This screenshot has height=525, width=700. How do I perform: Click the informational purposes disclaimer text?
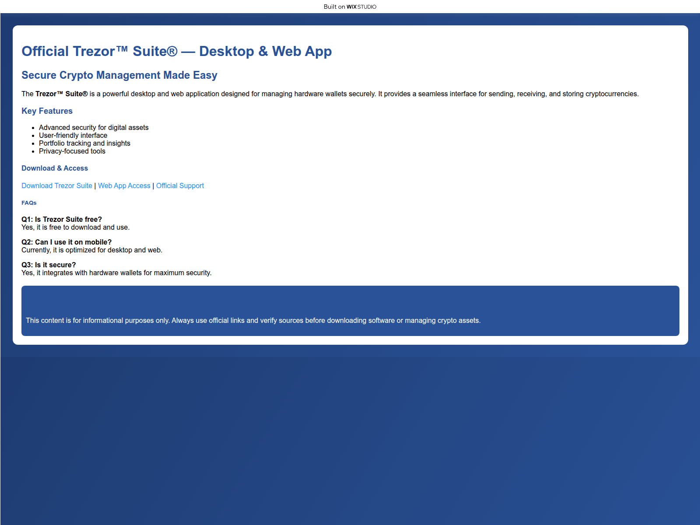pyautogui.click(x=253, y=320)
